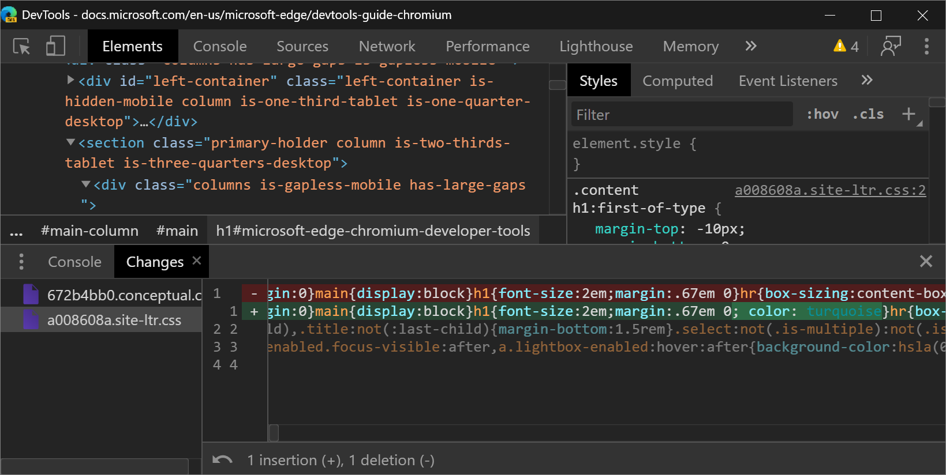Revert all changes with undo arrow
This screenshot has height=475, width=946.
click(x=222, y=460)
